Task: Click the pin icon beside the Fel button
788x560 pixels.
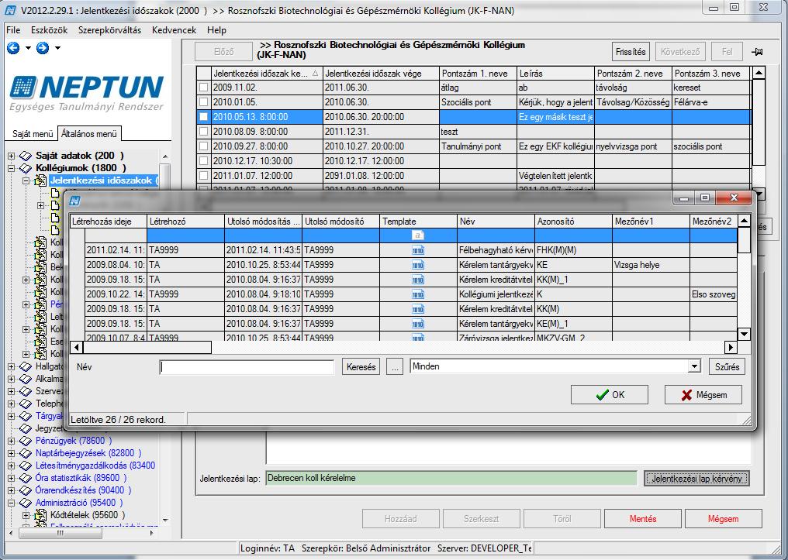Action: (x=757, y=52)
